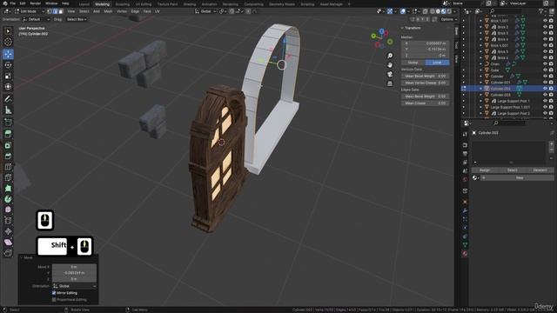Screen dimensions: 557x313
Task: Open the Render menu
Action: coord(35,3)
